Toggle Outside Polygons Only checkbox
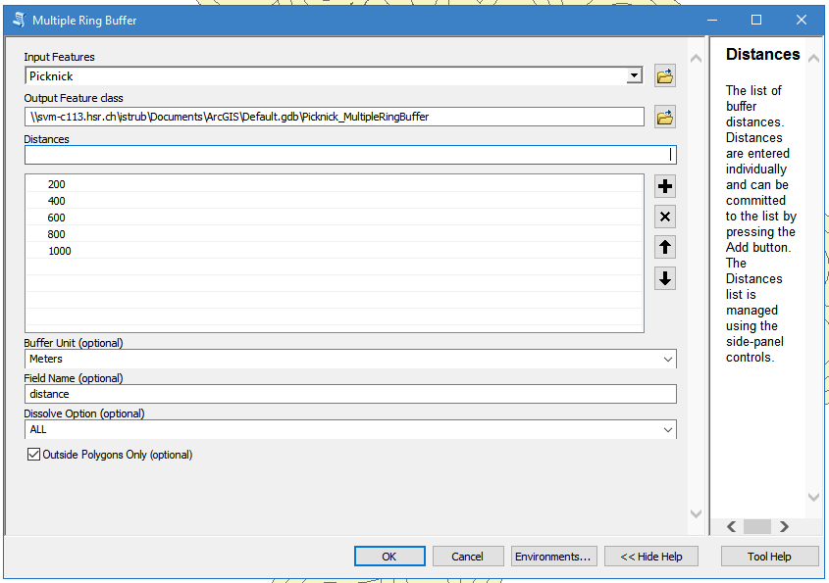The image size is (829, 583). tap(34, 455)
